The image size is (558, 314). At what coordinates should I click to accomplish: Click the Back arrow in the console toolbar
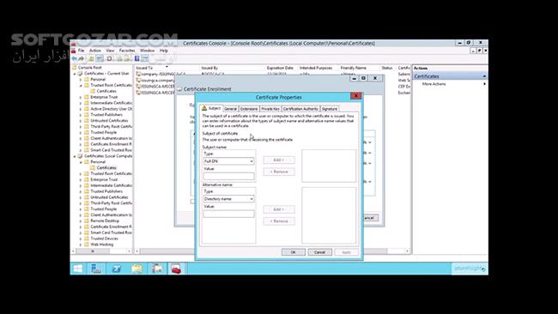(x=74, y=58)
